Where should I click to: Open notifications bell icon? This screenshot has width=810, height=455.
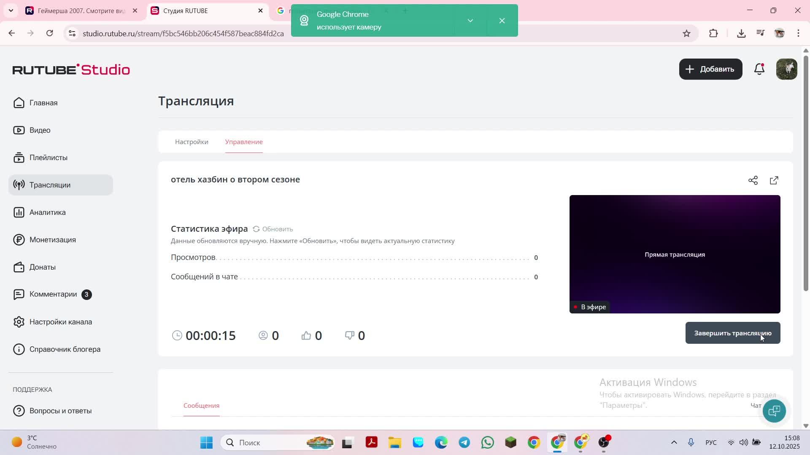click(759, 69)
